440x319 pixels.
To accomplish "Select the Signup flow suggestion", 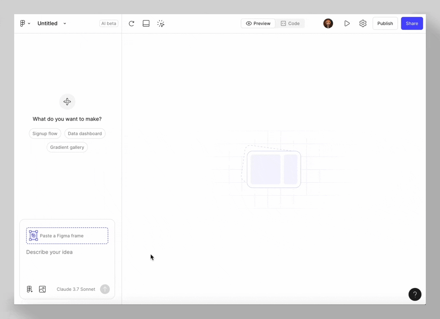I will coord(45,134).
